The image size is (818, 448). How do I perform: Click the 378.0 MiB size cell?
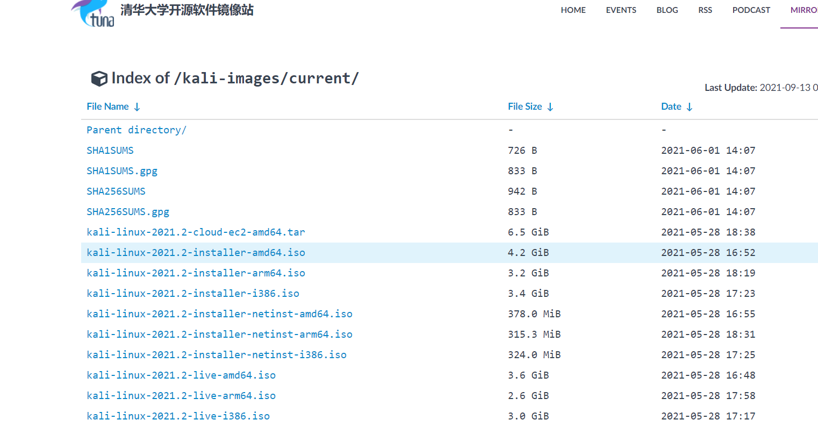pos(534,314)
